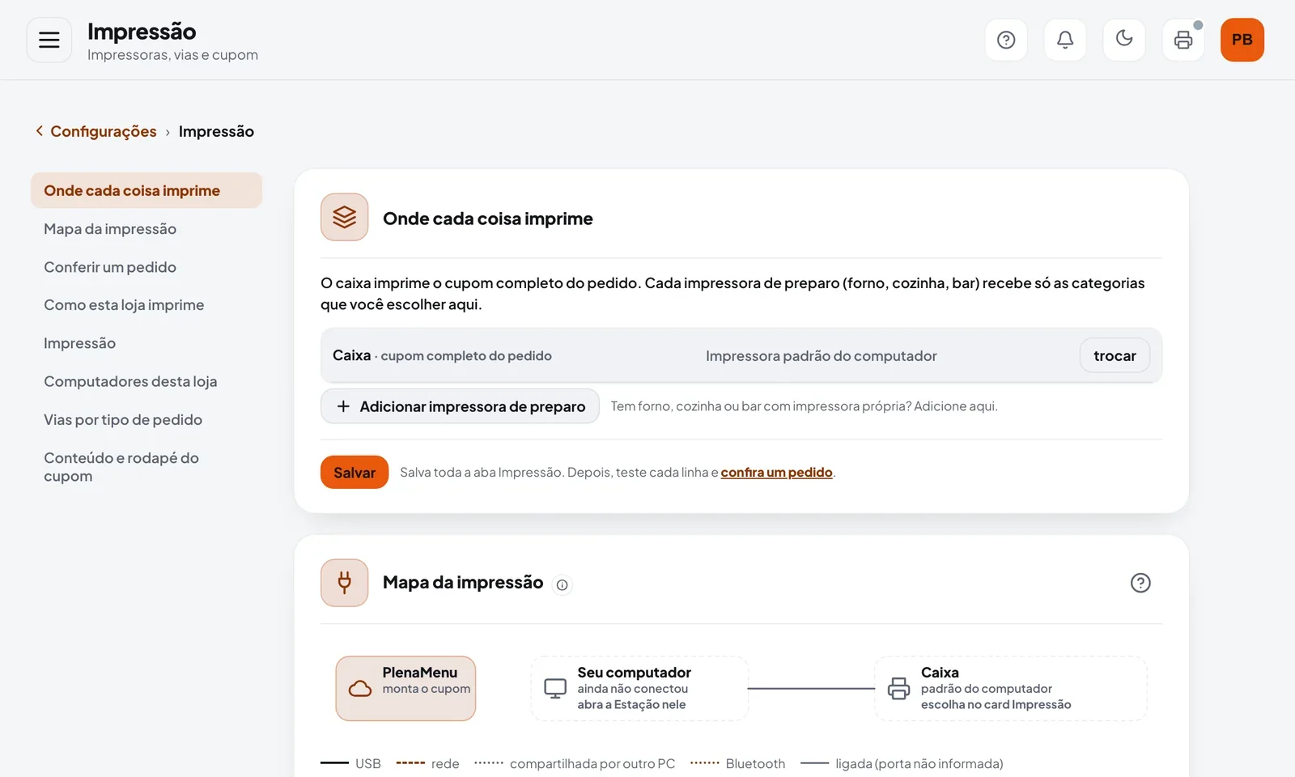Open the confira um pedido link
Image resolution: width=1295 pixels, height=777 pixels.
click(776, 473)
